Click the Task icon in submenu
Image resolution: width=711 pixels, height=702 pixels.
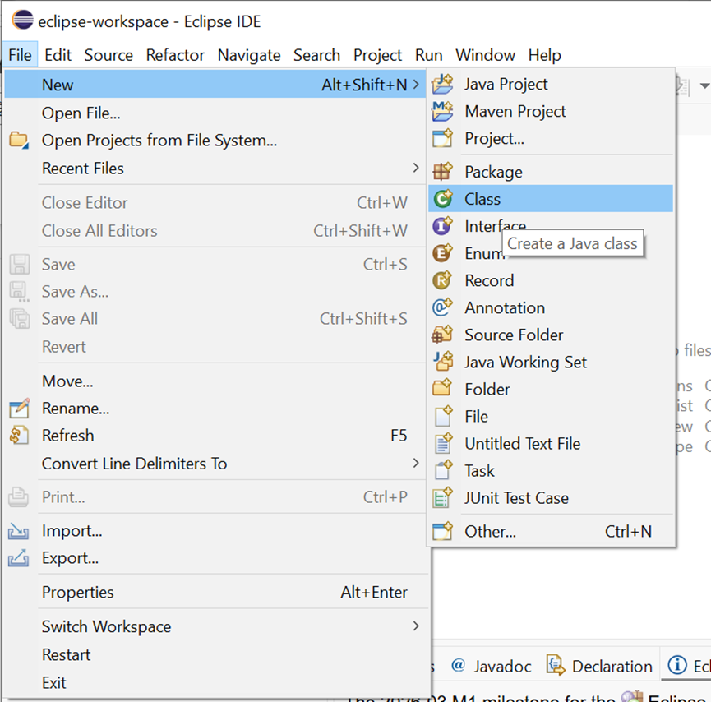[x=443, y=470]
